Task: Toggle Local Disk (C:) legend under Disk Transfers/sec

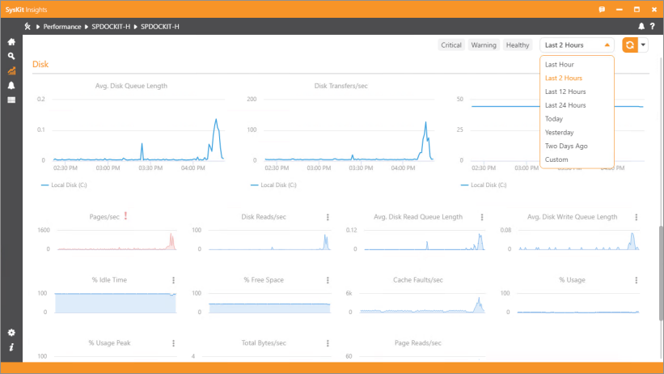Action: (x=273, y=185)
